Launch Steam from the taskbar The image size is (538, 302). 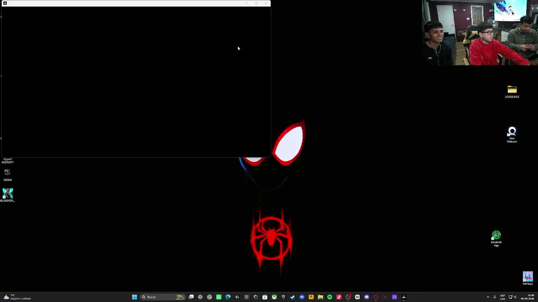293,297
